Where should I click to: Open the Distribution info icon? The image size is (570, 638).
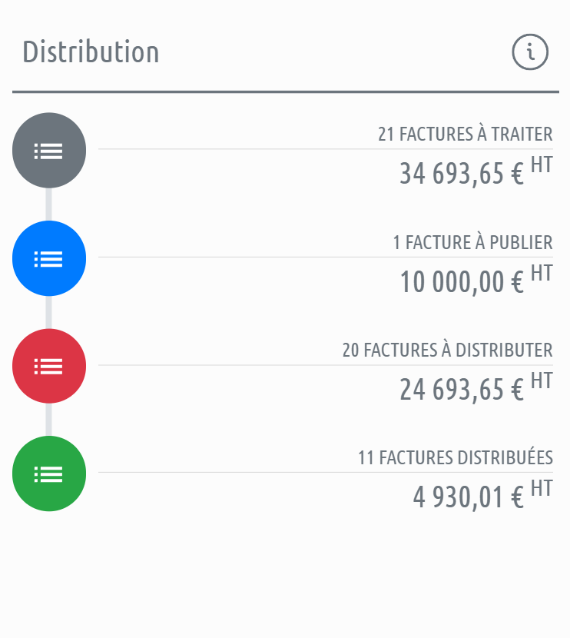pos(530,53)
